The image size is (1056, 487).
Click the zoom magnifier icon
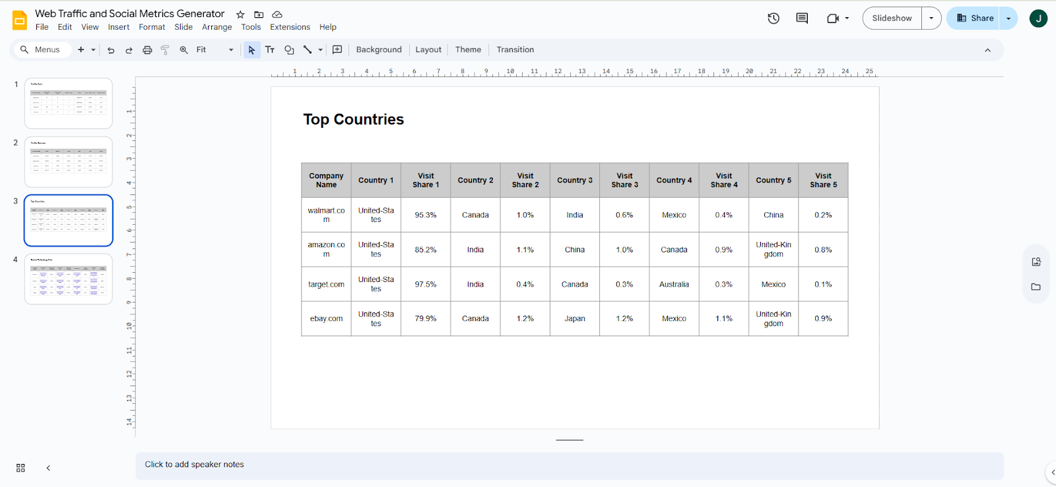pyautogui.click(x=184, y=49)
